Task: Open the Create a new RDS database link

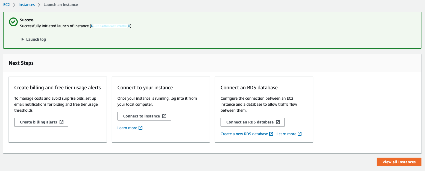Action: [x=244, y=134]
